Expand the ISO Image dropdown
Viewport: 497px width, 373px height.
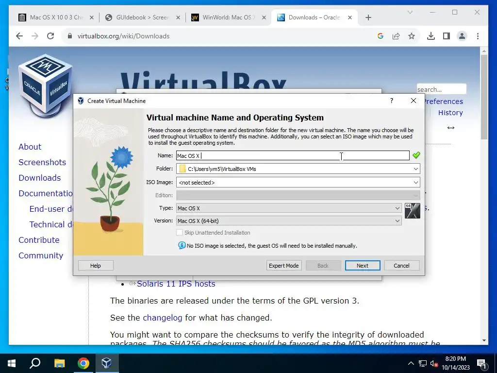point(415,183)
